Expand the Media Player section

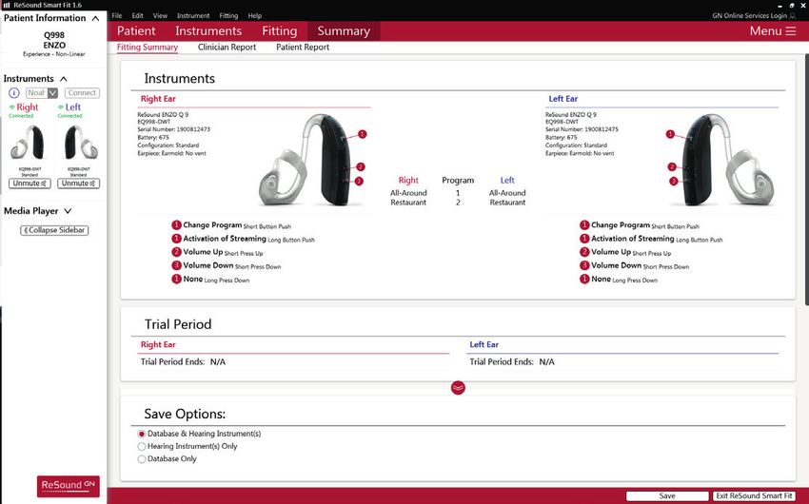68,211
